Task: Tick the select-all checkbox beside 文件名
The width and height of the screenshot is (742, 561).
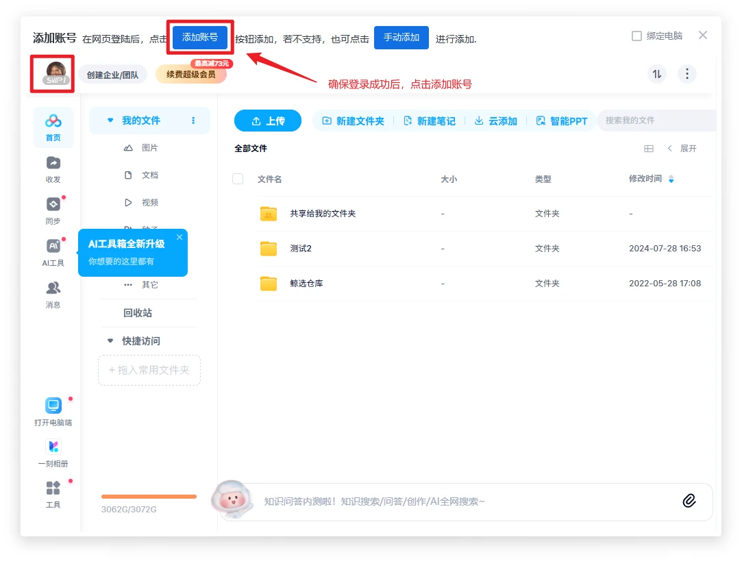Action: (238, 179)
